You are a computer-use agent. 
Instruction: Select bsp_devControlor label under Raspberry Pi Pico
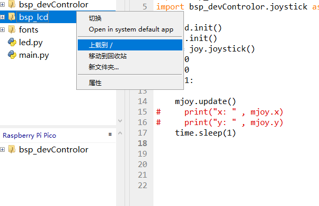tap(54, 150)
